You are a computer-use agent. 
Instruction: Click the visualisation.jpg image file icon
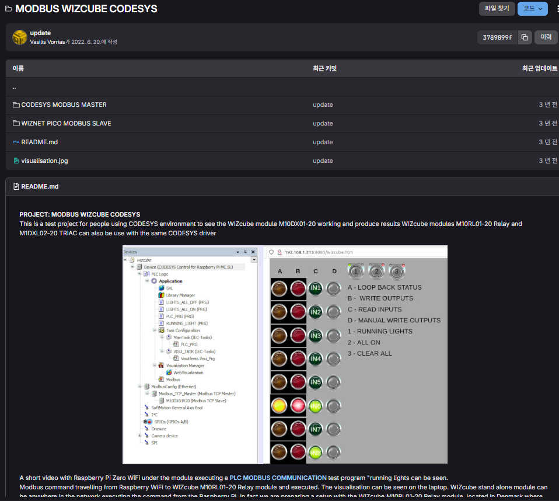pyautogui.click(x=16, y=161)
